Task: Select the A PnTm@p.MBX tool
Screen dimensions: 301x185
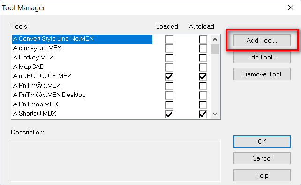Action: [82, 86]
